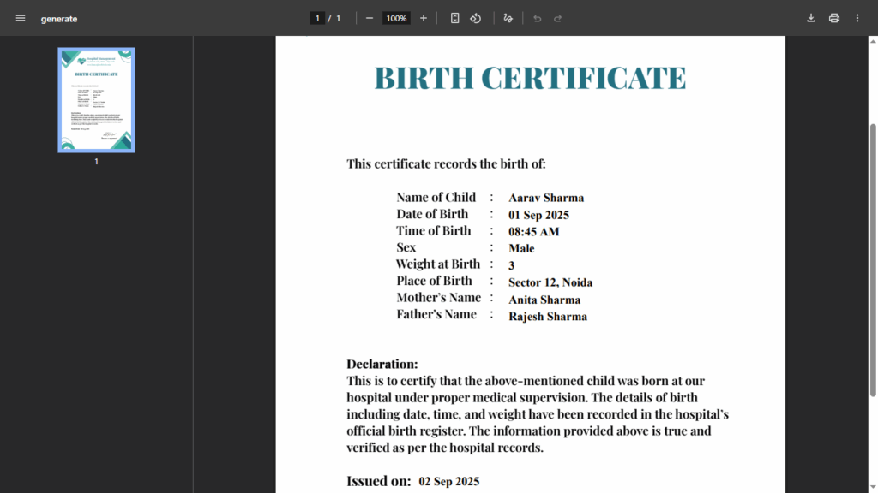Click the zoom in plus button
The width and height of the screenshot is (878, 493).
[x=424, y=18]
